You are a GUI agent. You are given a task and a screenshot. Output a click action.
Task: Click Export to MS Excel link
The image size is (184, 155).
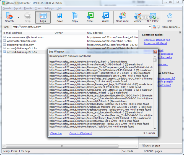[155, 44]
